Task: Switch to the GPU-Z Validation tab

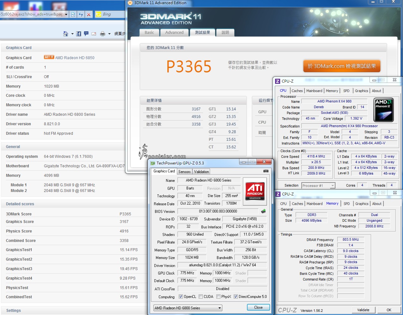Action: click(x=201, y=172)
